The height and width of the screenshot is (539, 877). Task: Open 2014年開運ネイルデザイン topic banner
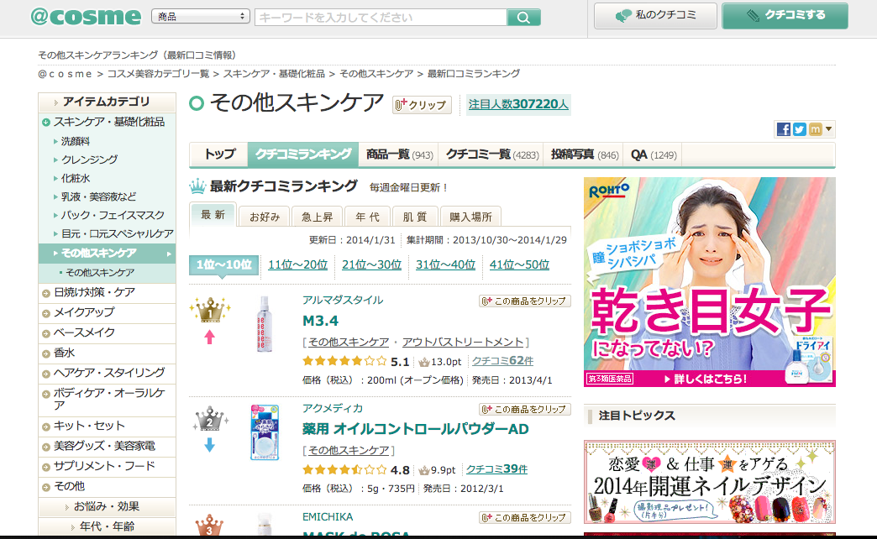(x=709, y=482)
